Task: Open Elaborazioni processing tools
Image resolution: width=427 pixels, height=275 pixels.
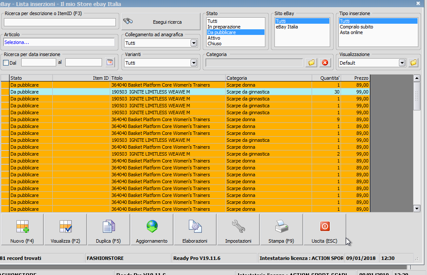Action: [x=195, y=230]
